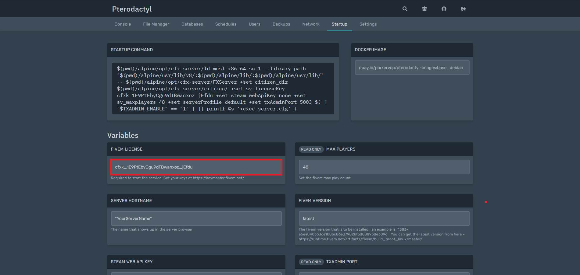Click 'The name that shows up' description
The image size is (580, 275).
[152, 229]
